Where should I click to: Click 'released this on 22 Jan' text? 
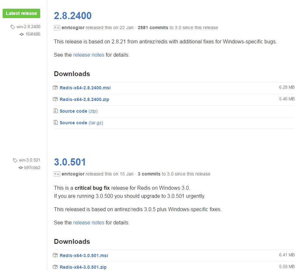tap(110, 28)
